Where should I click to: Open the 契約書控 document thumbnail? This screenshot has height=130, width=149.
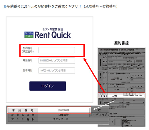[x=121, y=87]
